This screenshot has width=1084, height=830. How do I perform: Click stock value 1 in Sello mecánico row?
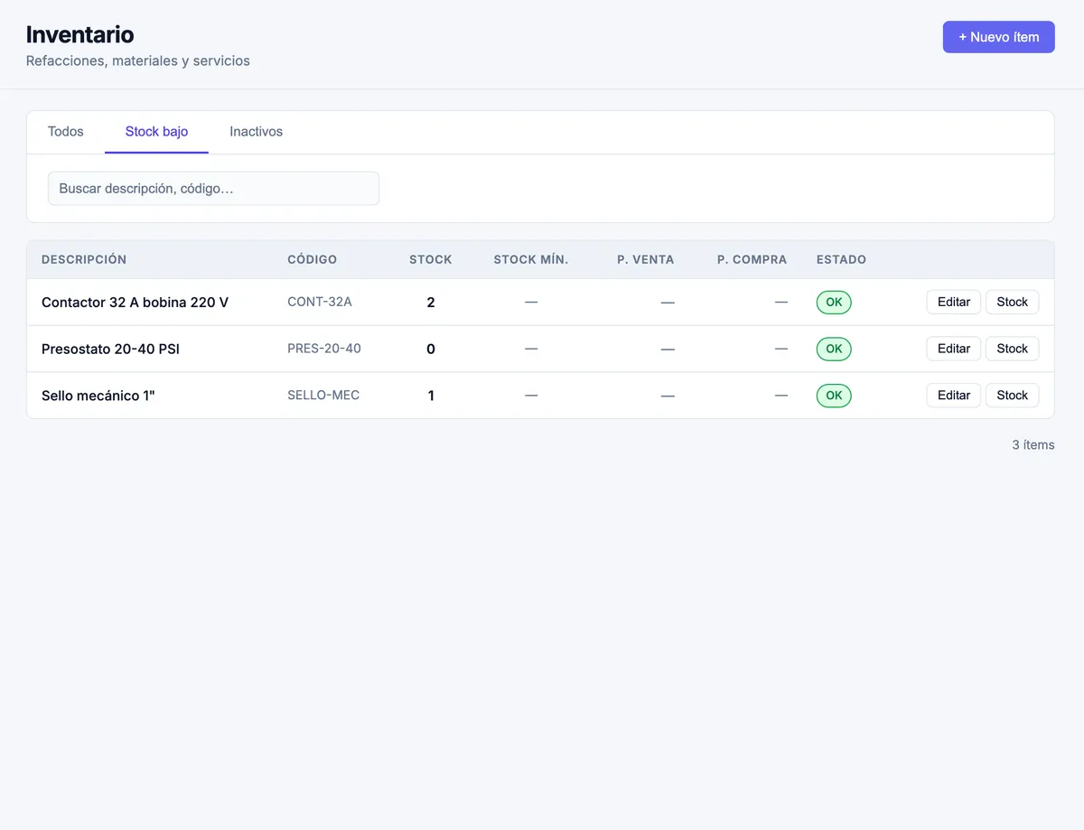point(431,396)
